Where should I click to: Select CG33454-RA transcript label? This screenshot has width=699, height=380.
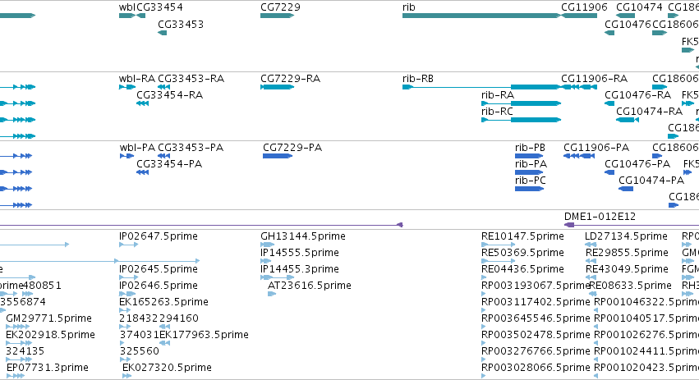point(169,95)
